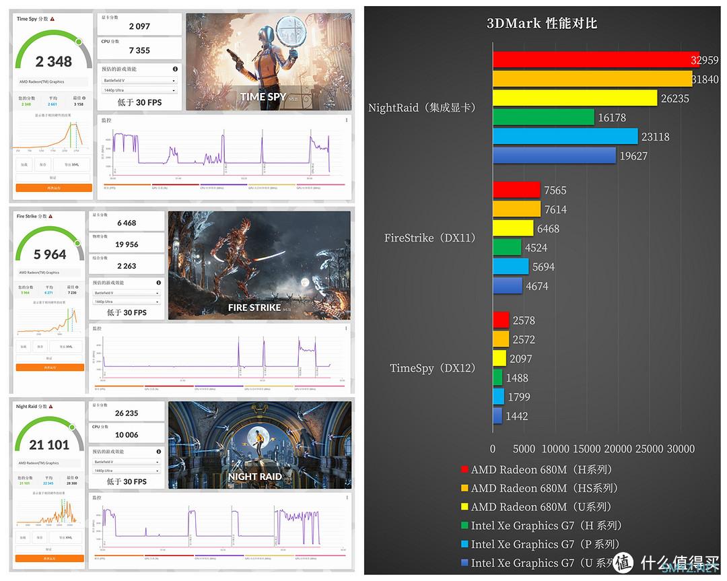Click the orange run-again button under Time Spy score
727x581 pixels.
click(54, 188)
